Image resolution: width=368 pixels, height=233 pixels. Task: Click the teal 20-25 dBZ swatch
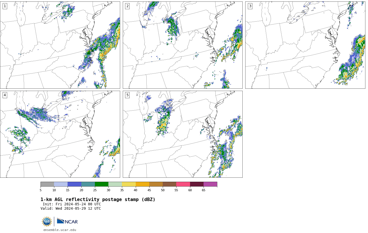(x=88, y=184)
